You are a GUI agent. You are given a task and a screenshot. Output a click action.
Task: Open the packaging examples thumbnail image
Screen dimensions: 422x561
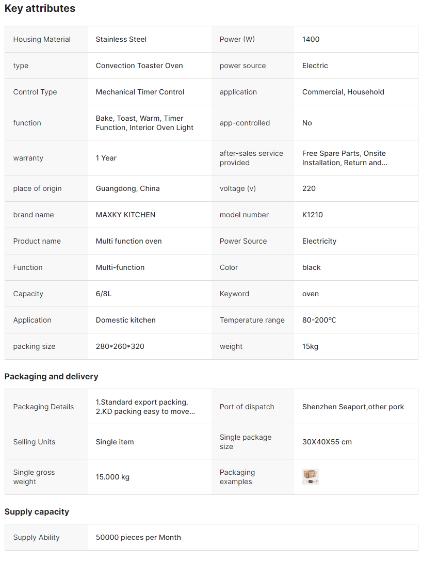click(x=311, y=477)
